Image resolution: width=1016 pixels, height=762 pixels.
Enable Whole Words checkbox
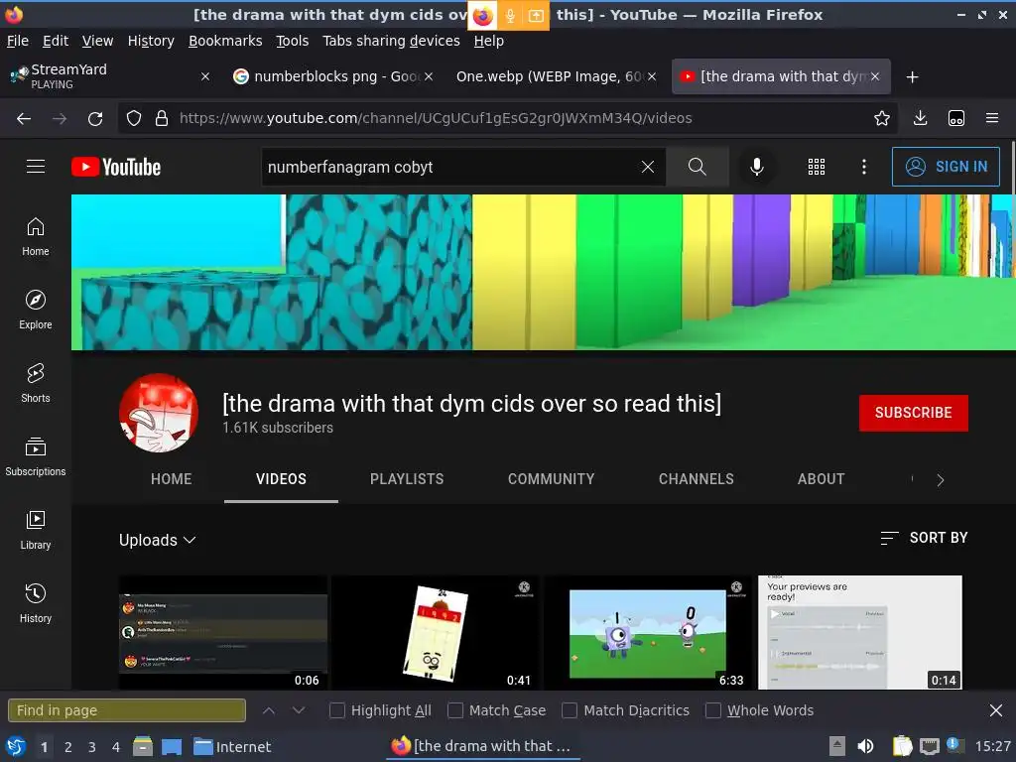[x=712, y=710]
